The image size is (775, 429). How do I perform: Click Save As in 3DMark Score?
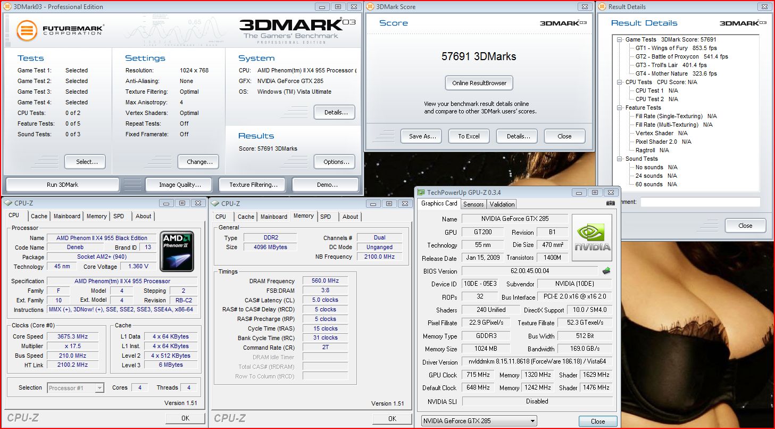(421, 136)
